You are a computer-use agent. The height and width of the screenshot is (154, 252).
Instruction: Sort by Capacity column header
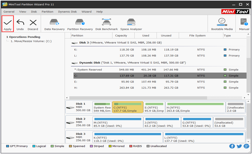(x=123, y=35)
